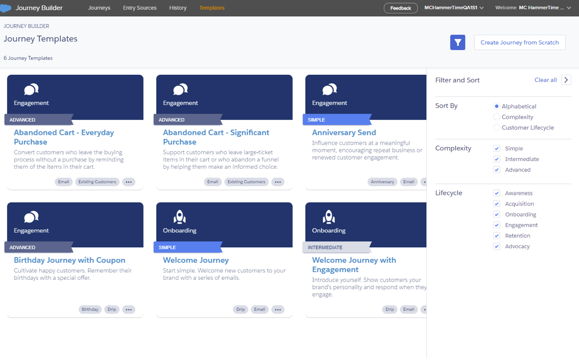Click the Anniversary tag on Anniversary Send
Image resolution: width=579 pixels, height=364 pixels.
tap(382, 182)
